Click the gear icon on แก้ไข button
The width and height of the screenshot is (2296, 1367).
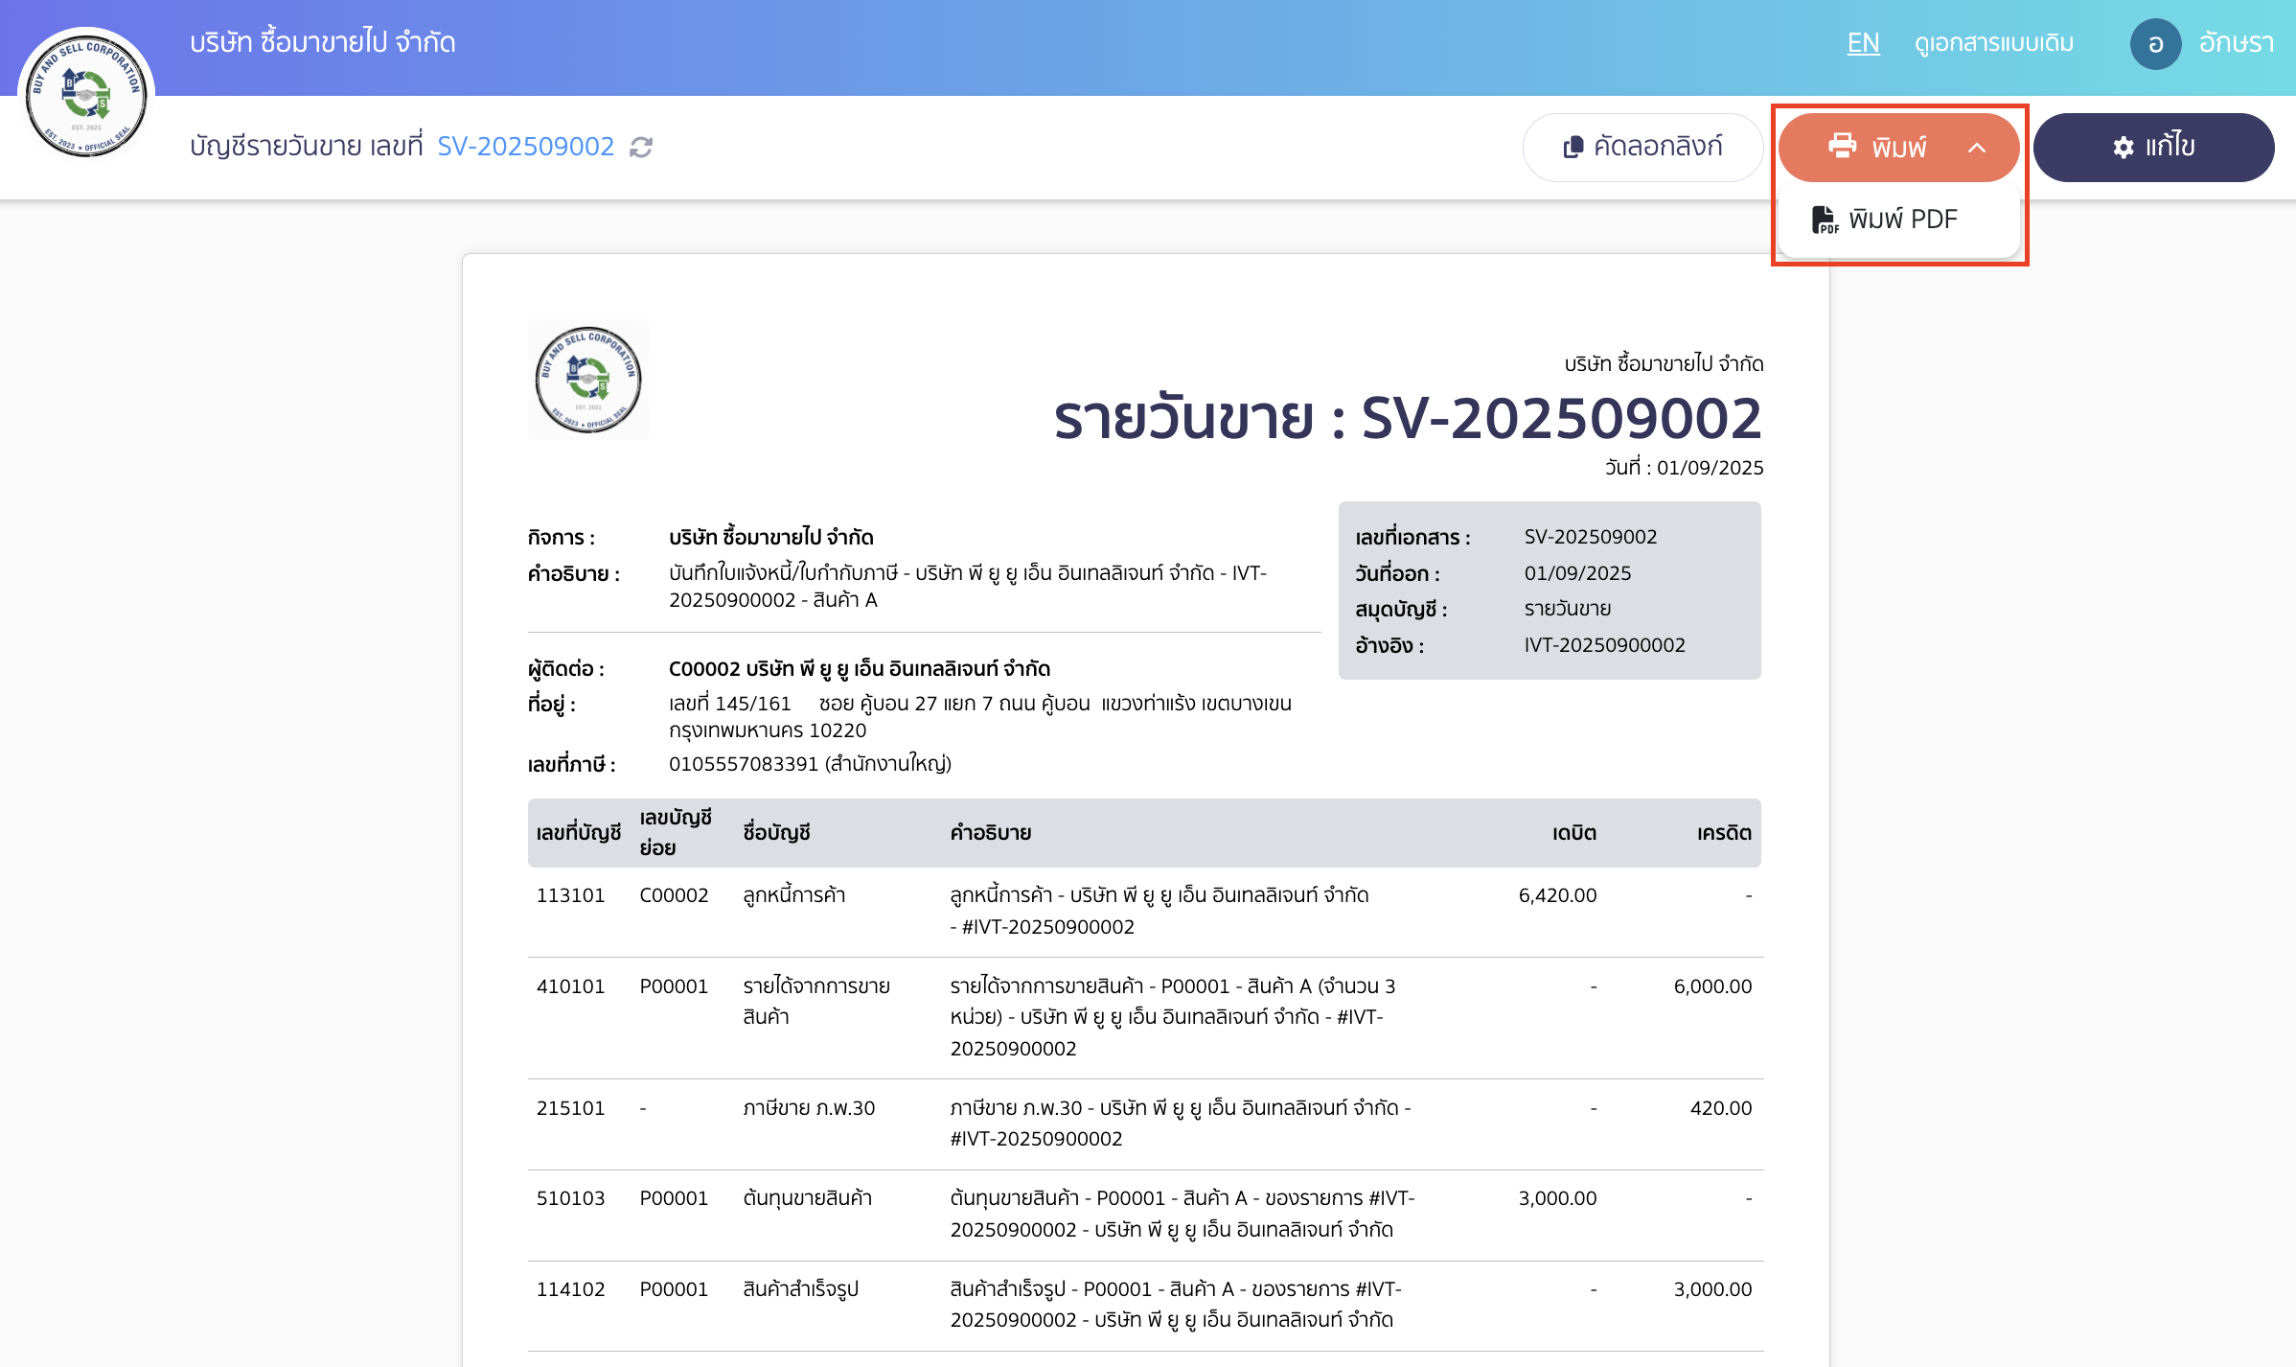[x=2124, y=147]
